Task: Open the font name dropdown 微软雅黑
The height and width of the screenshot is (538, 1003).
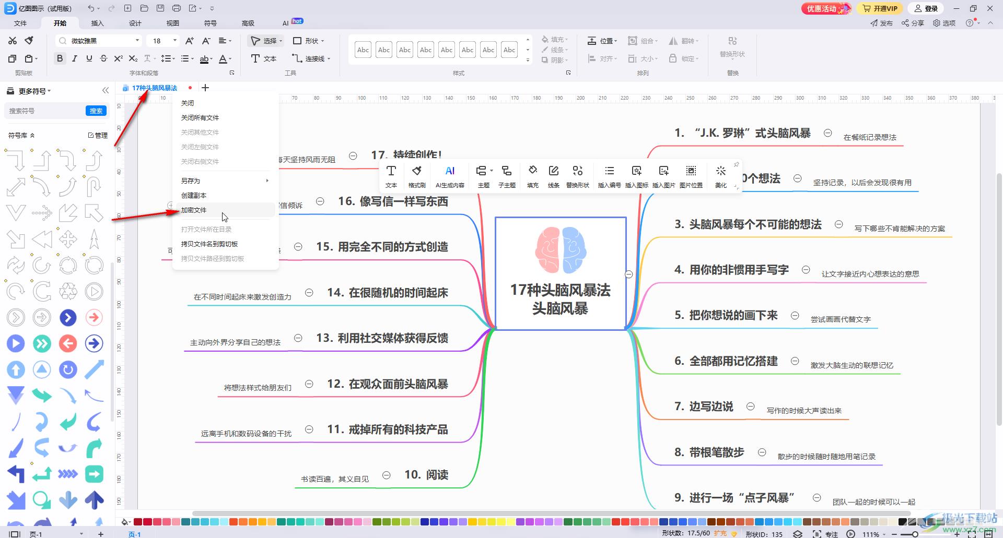Action: pos(137,41)
